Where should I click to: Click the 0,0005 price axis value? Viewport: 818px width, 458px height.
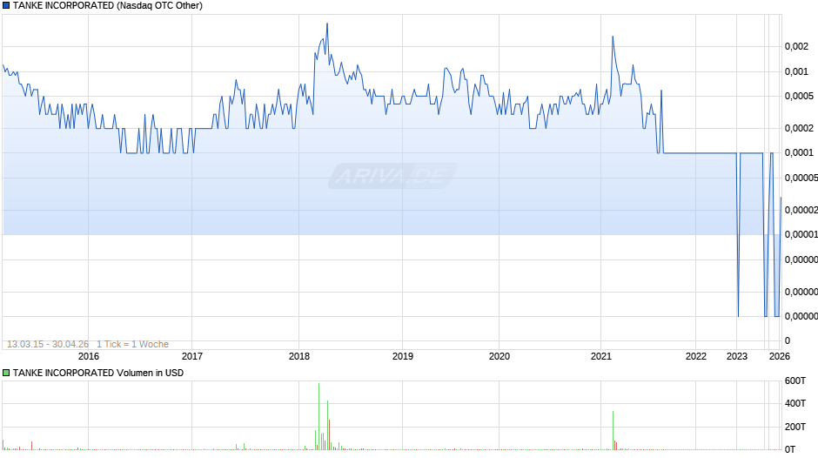[x=799, y=96]
